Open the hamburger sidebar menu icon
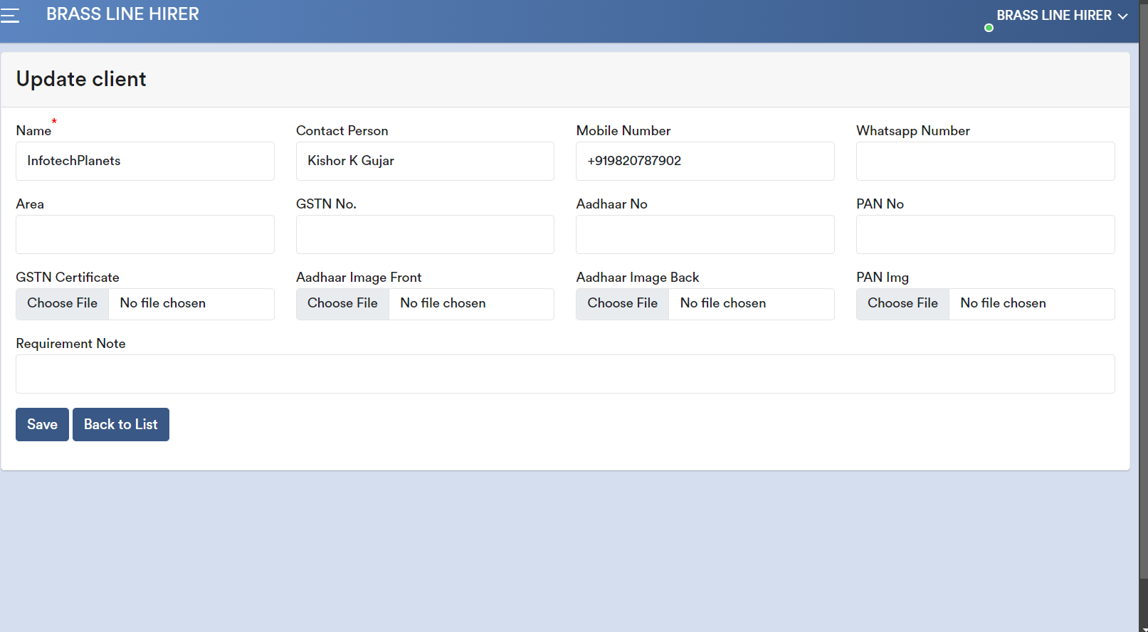This screenshot has height=632, width=1148. [x=9, y=15]
